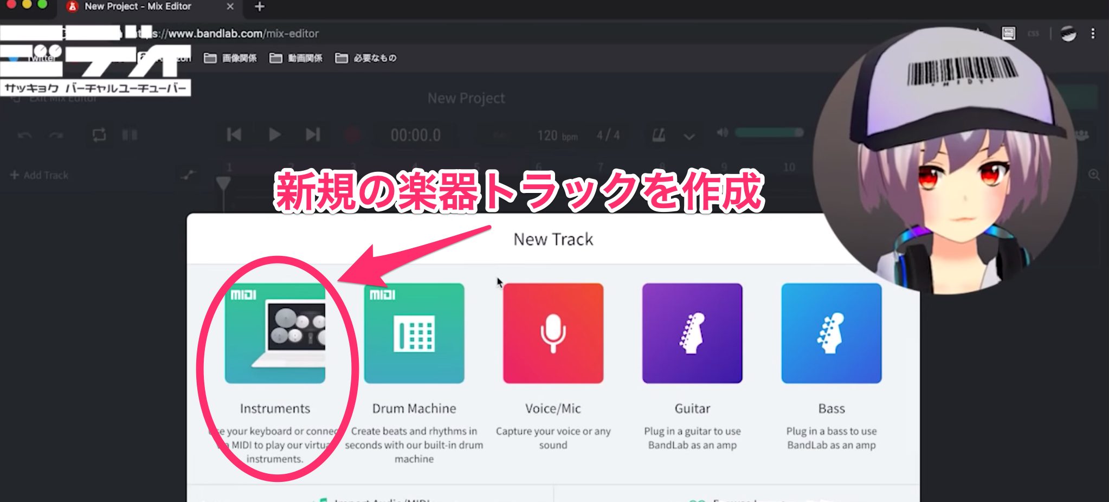Click the timeline playhead marker
The image size is (1109, 502).
click(x=223, y=184)
